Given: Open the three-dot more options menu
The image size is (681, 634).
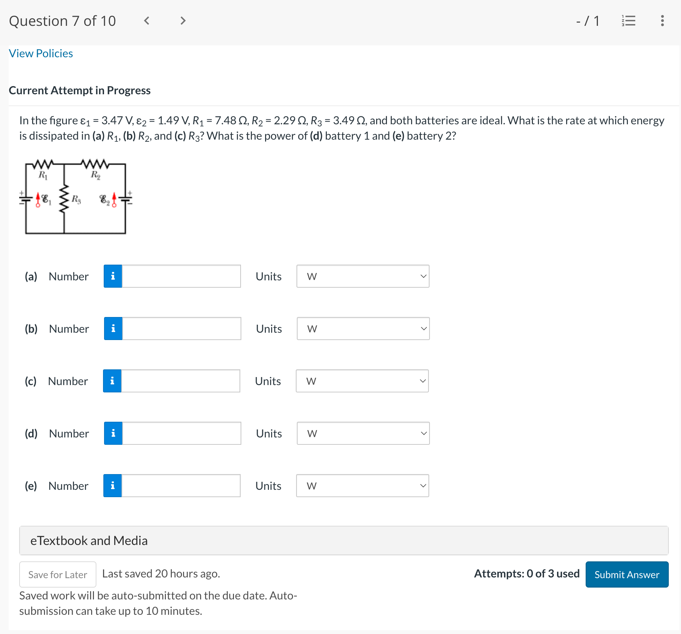Looking at the screenshot, I should click(x=662, y=21).
